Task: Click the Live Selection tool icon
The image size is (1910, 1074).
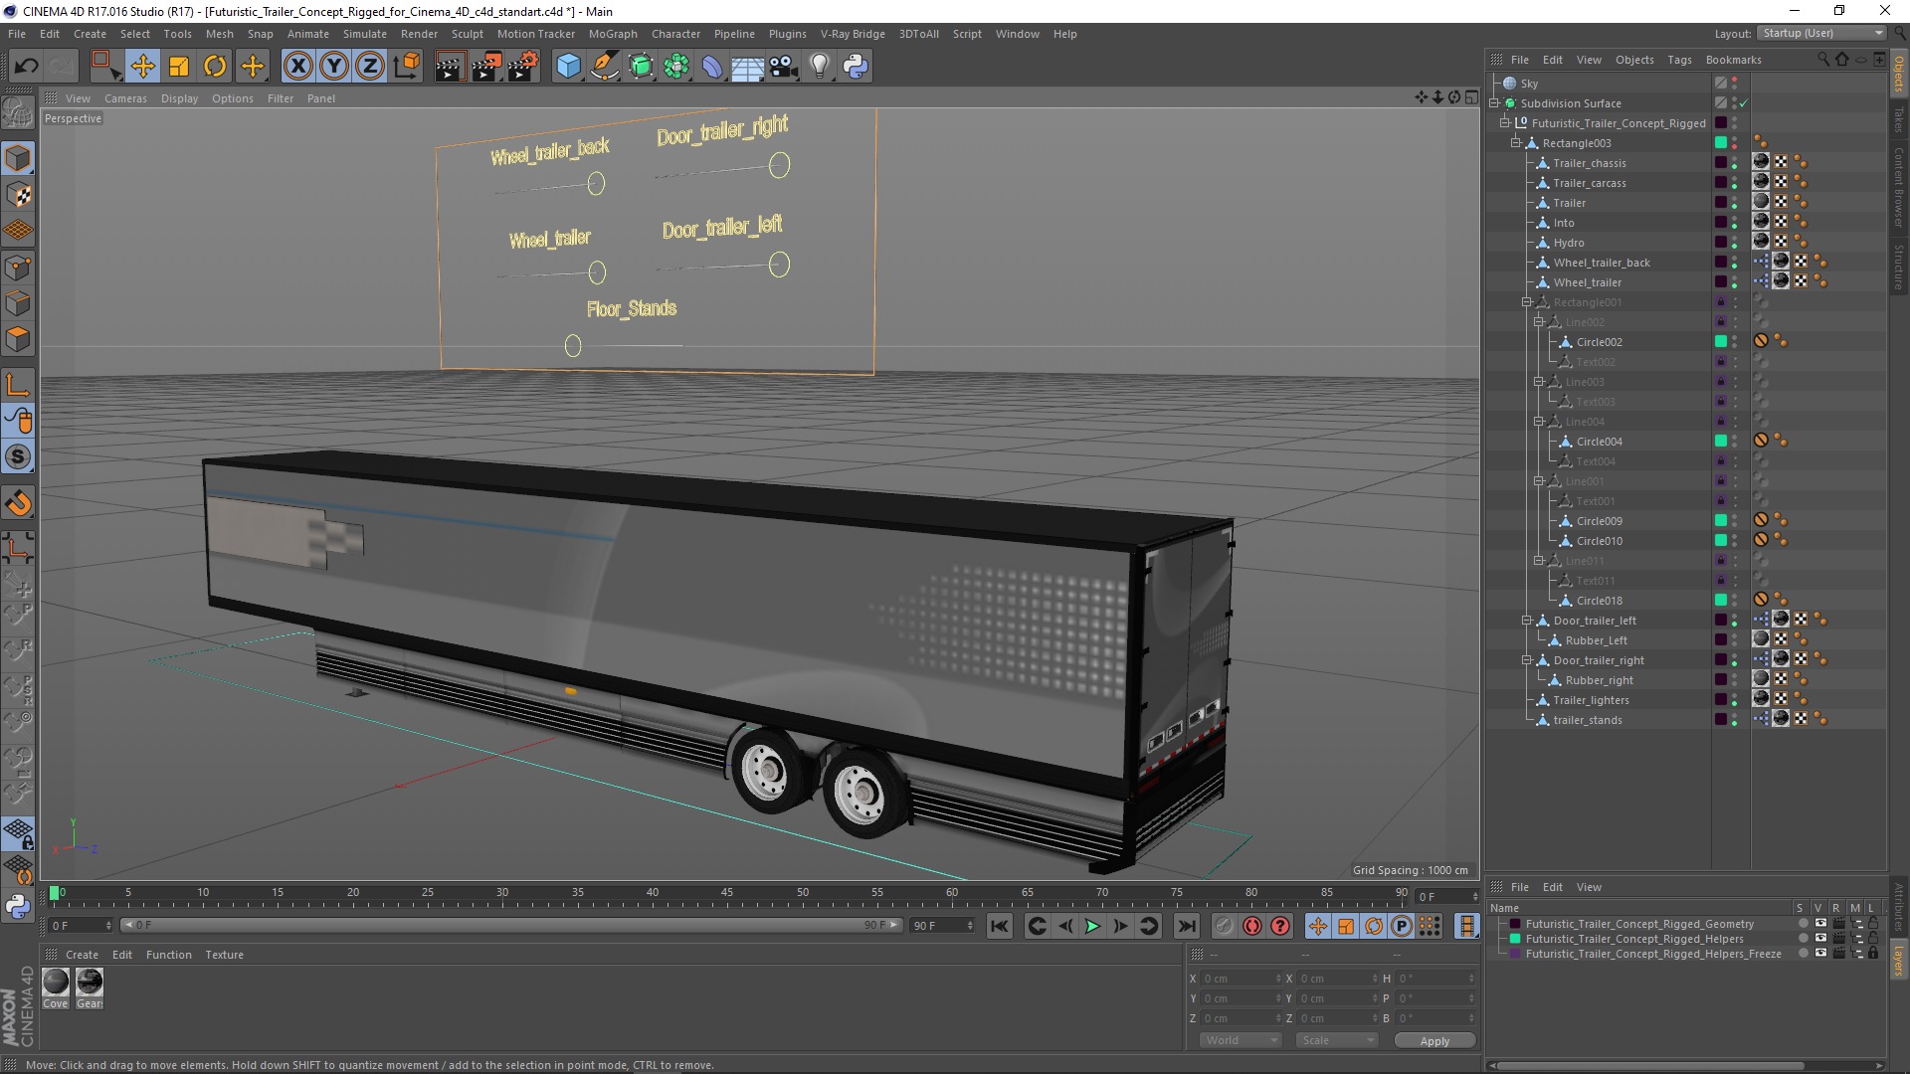Action: 105,67
